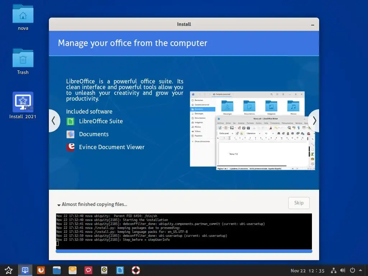Viewport: 368px width, 276px height.
Task: Click the 'LibreOffice Suite' label
Action: click(101, 121)
